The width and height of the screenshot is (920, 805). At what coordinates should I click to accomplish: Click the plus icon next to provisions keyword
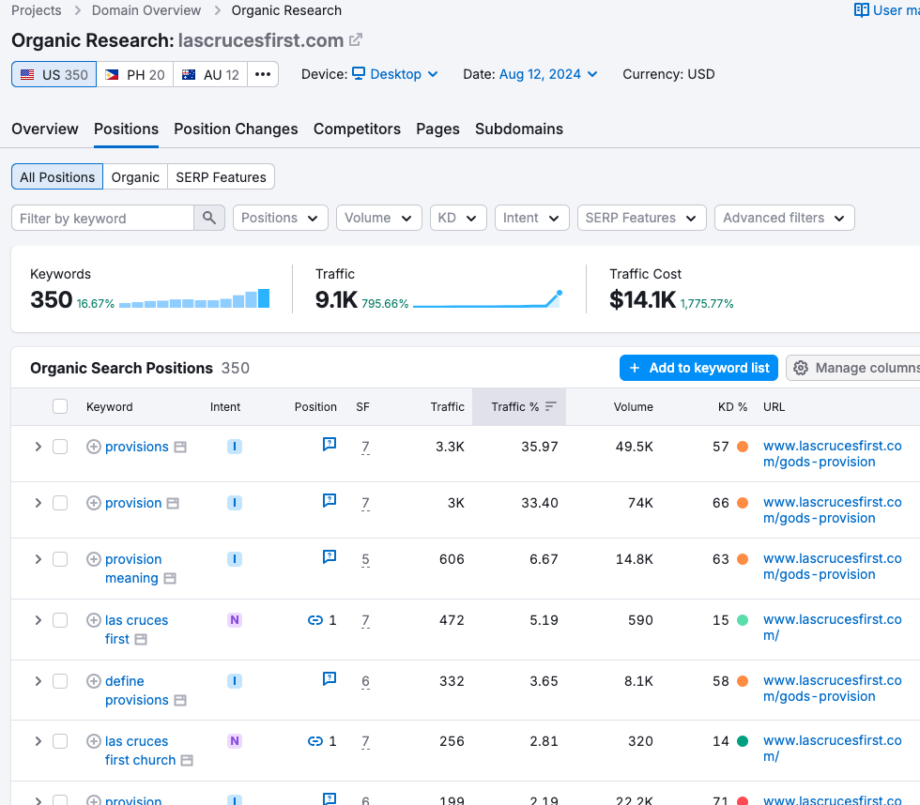93,447
